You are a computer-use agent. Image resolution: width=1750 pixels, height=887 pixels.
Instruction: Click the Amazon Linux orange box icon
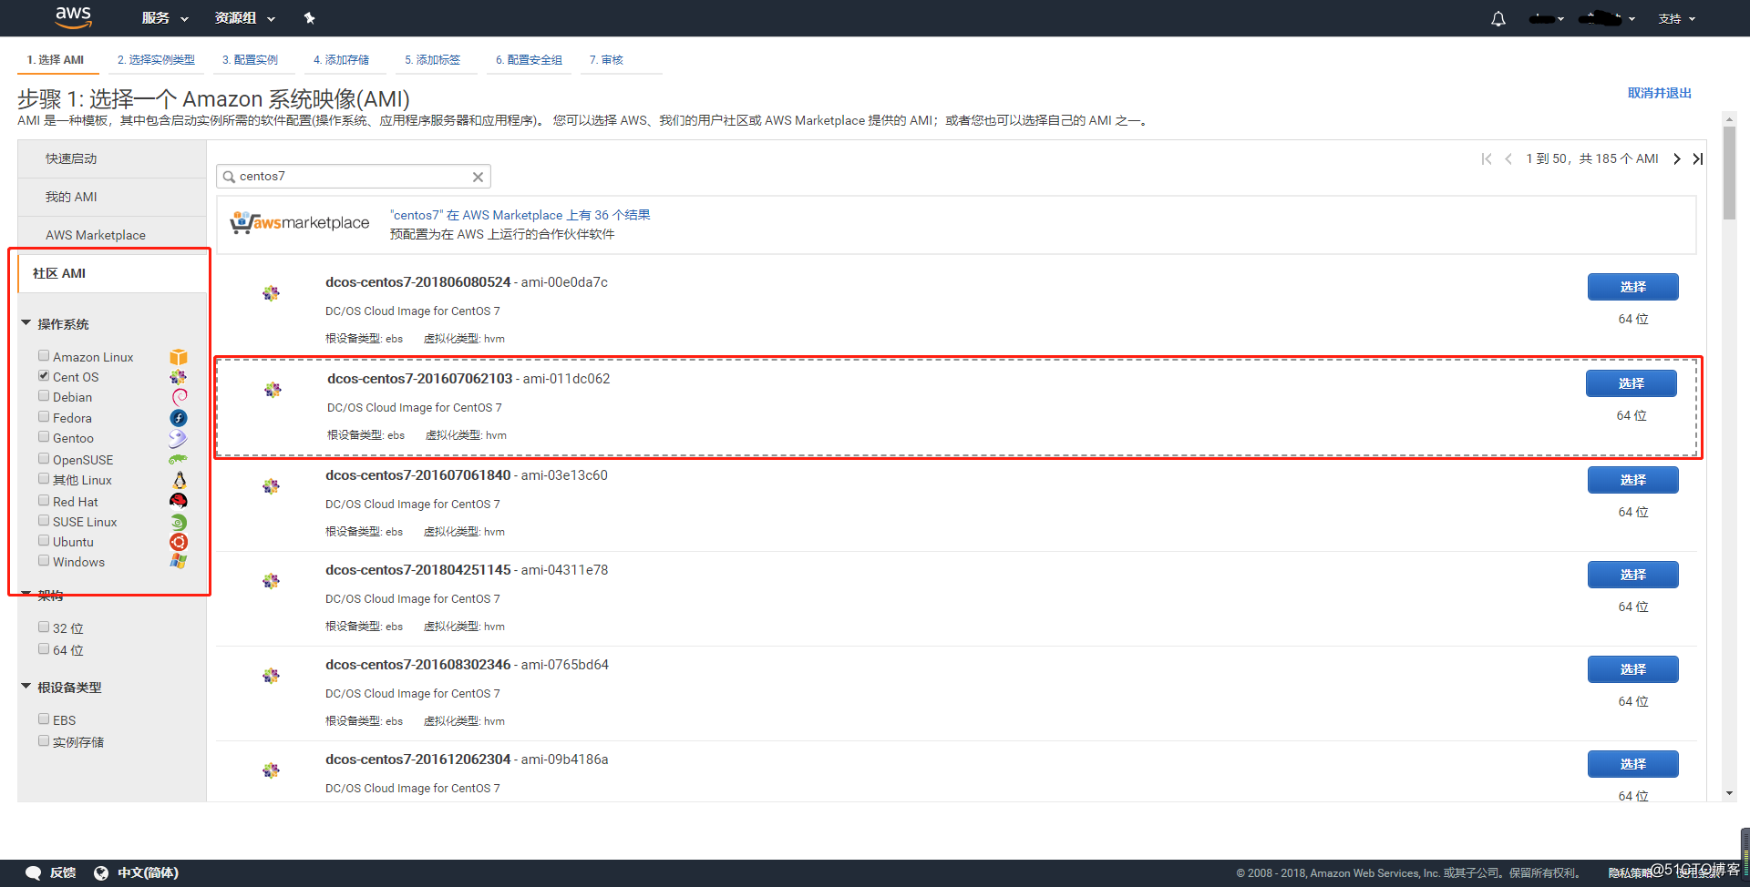(179, 357)
